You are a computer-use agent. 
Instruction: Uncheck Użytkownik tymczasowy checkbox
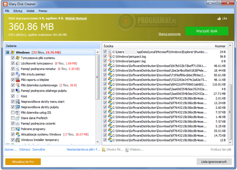13,63
